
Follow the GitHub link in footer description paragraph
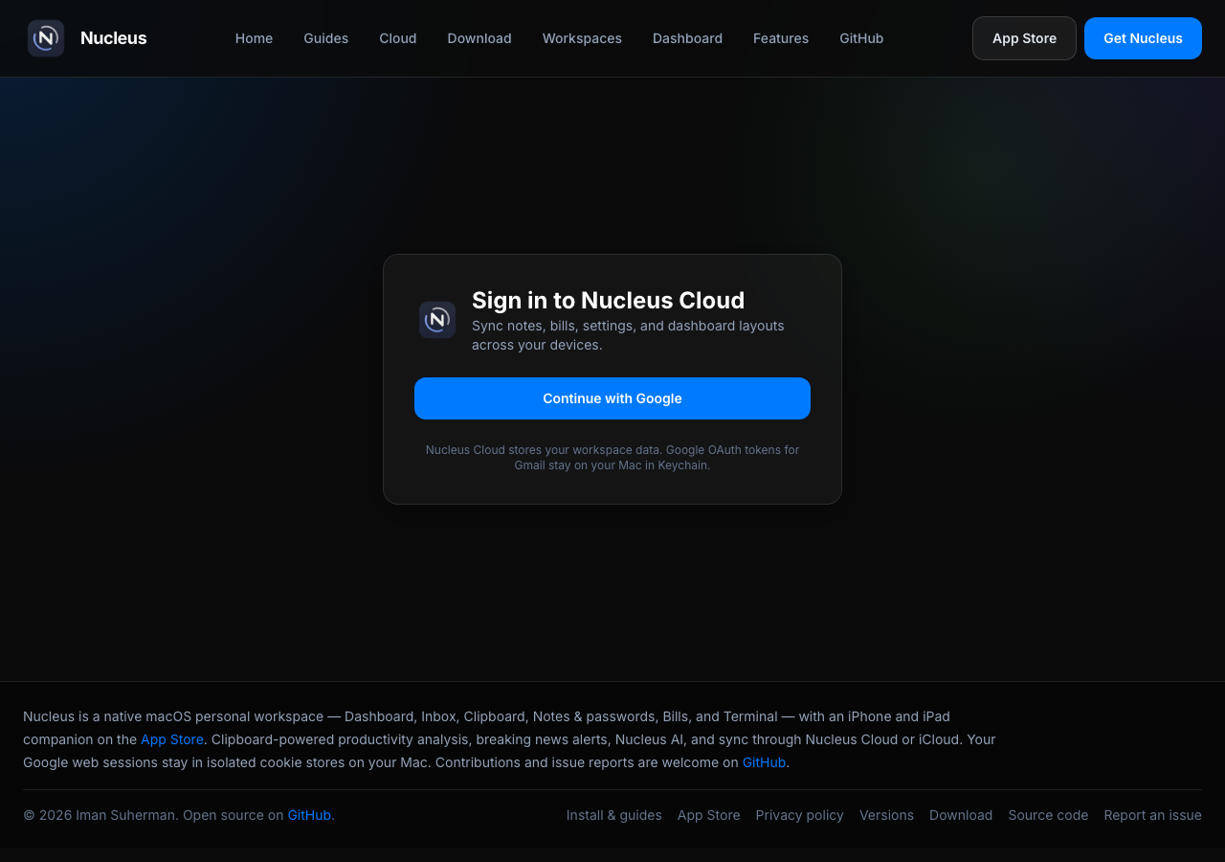(x=764, y=762)
